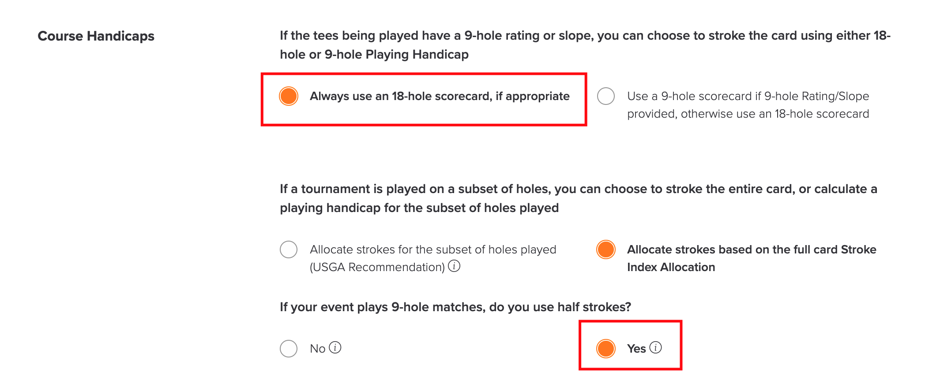The image size is (925, 387).
Task: Click the info icon beside No
Action: [335, 348]
